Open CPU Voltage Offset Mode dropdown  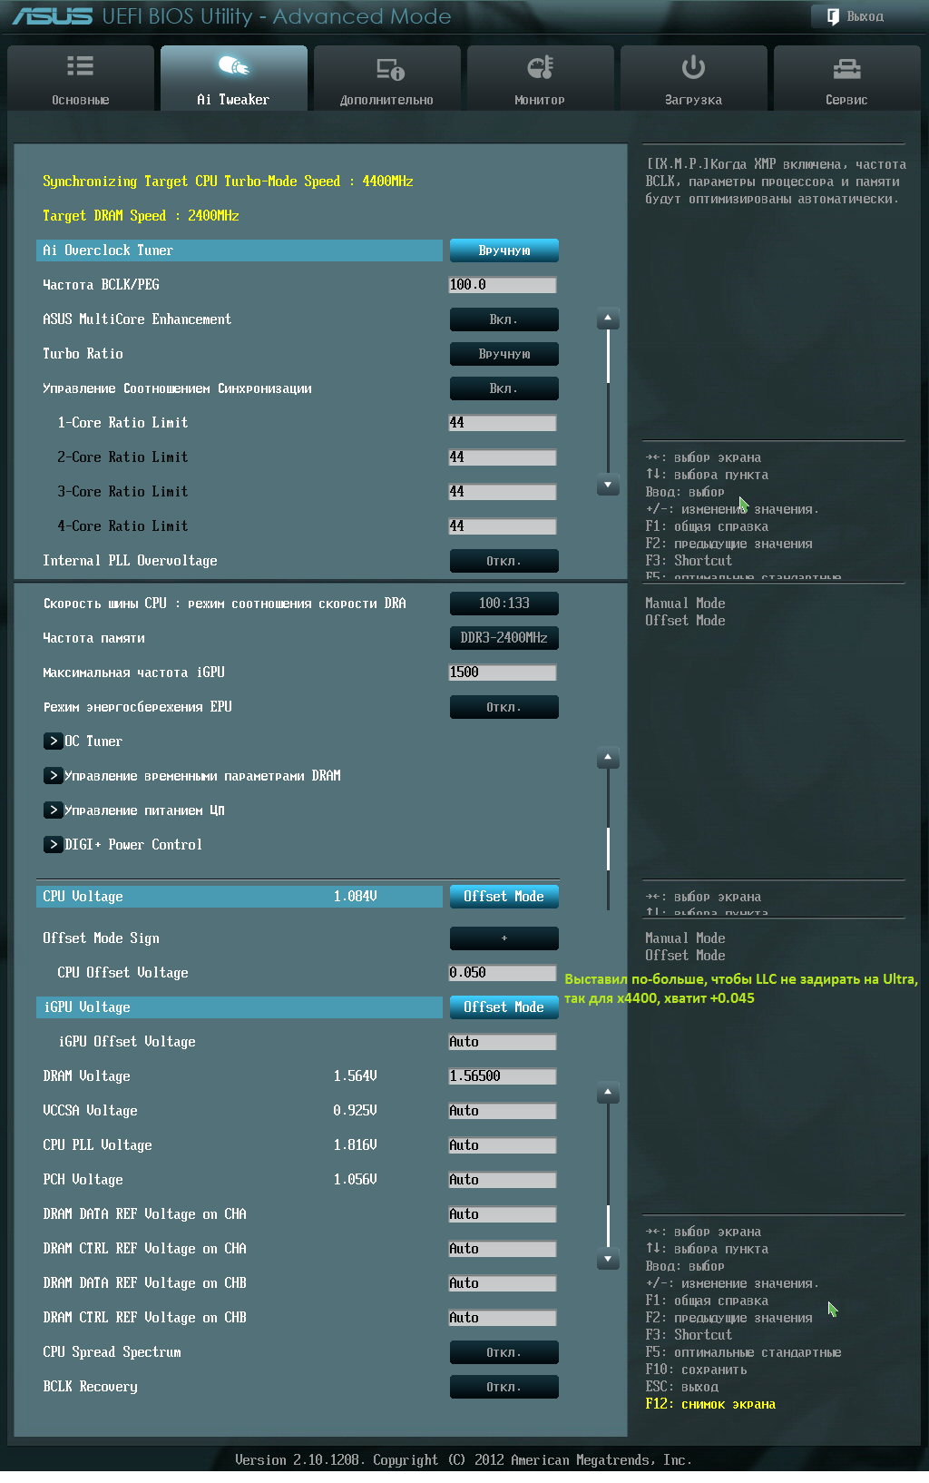(x=504, y=897)
